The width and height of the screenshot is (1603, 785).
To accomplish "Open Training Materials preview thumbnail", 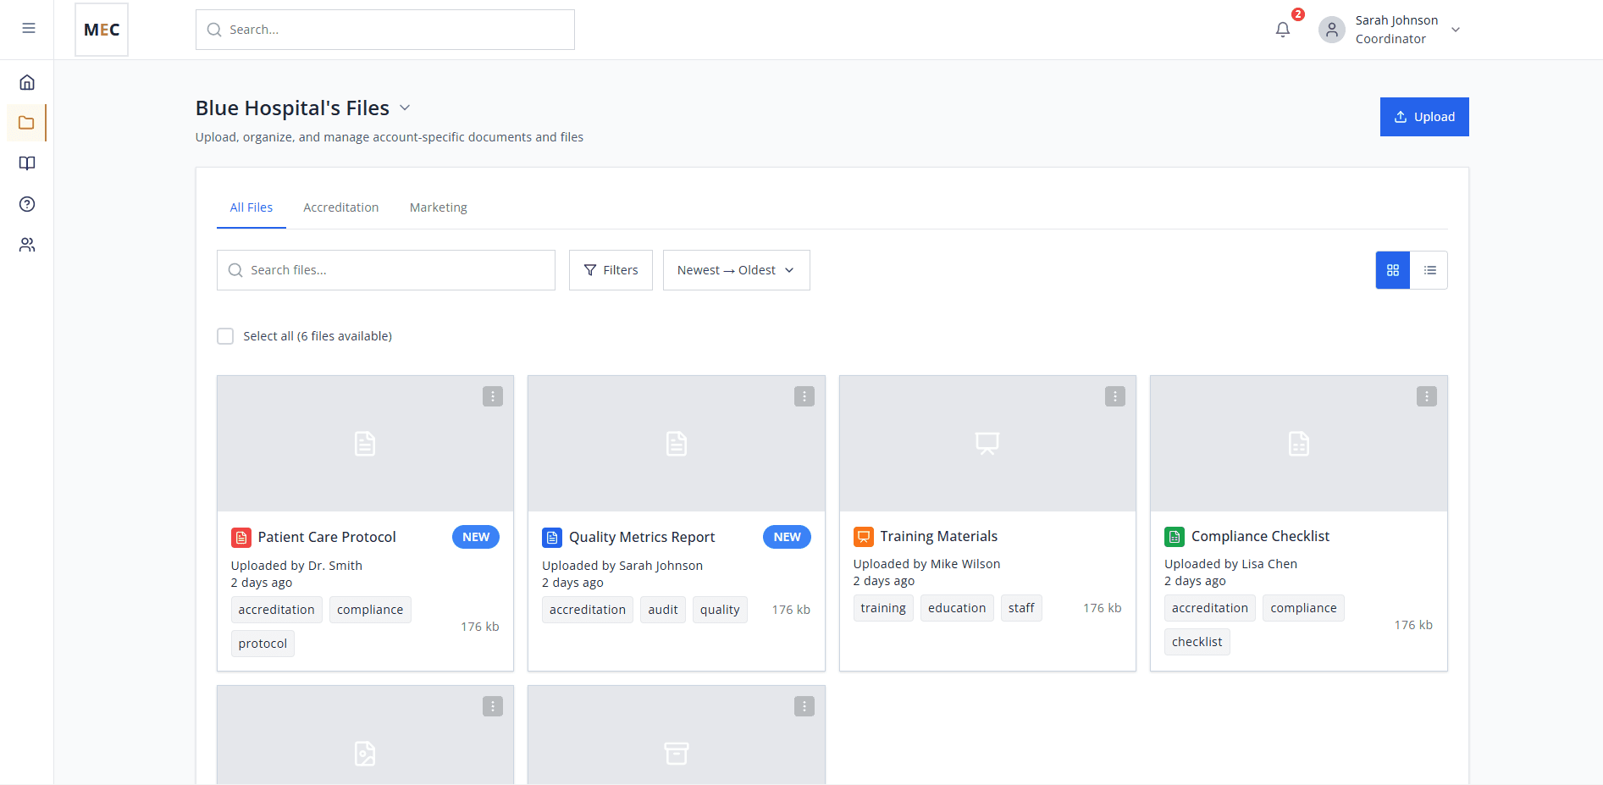I will click(987, 444).
